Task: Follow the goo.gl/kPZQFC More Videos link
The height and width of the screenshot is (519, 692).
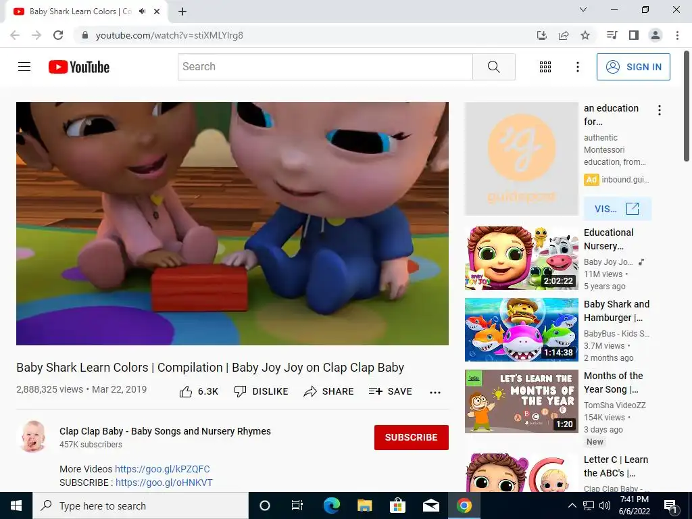Action: (x=162, y=469)
